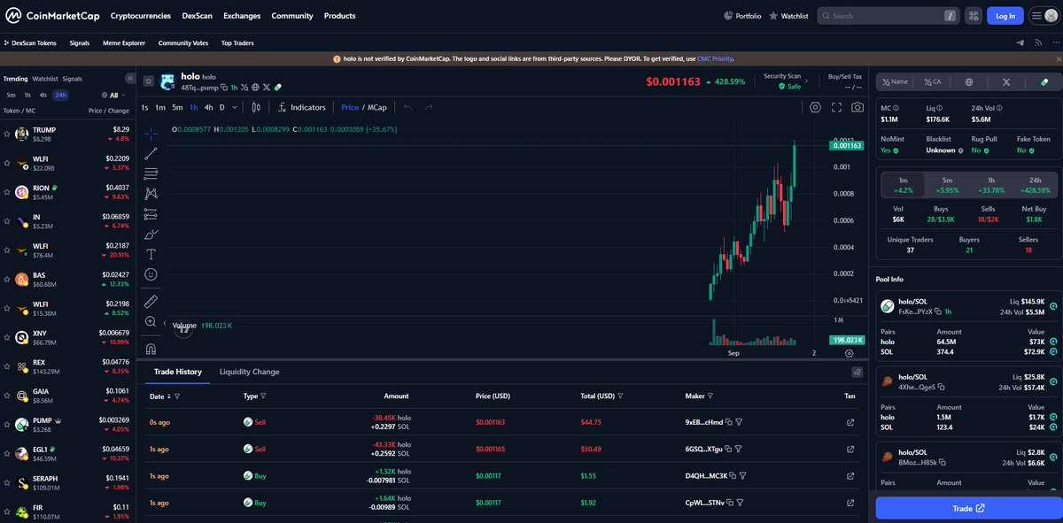The height and width of the screenshot is (523, 1063).
Task: Open the Exchanges menu
Action: coord(242,16)
